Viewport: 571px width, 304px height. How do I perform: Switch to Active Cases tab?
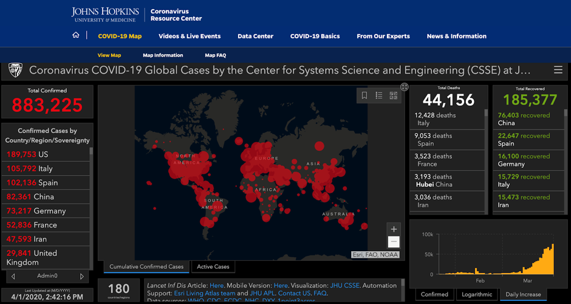[213, 266]
